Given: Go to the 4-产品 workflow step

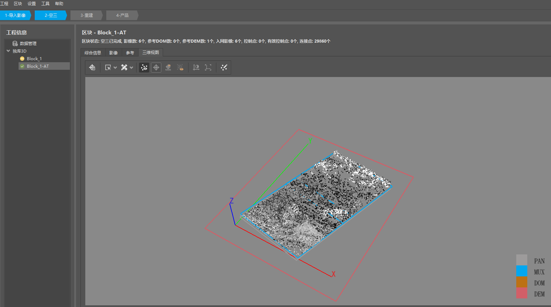Looking at the screenshot, I should pos(122,15).
